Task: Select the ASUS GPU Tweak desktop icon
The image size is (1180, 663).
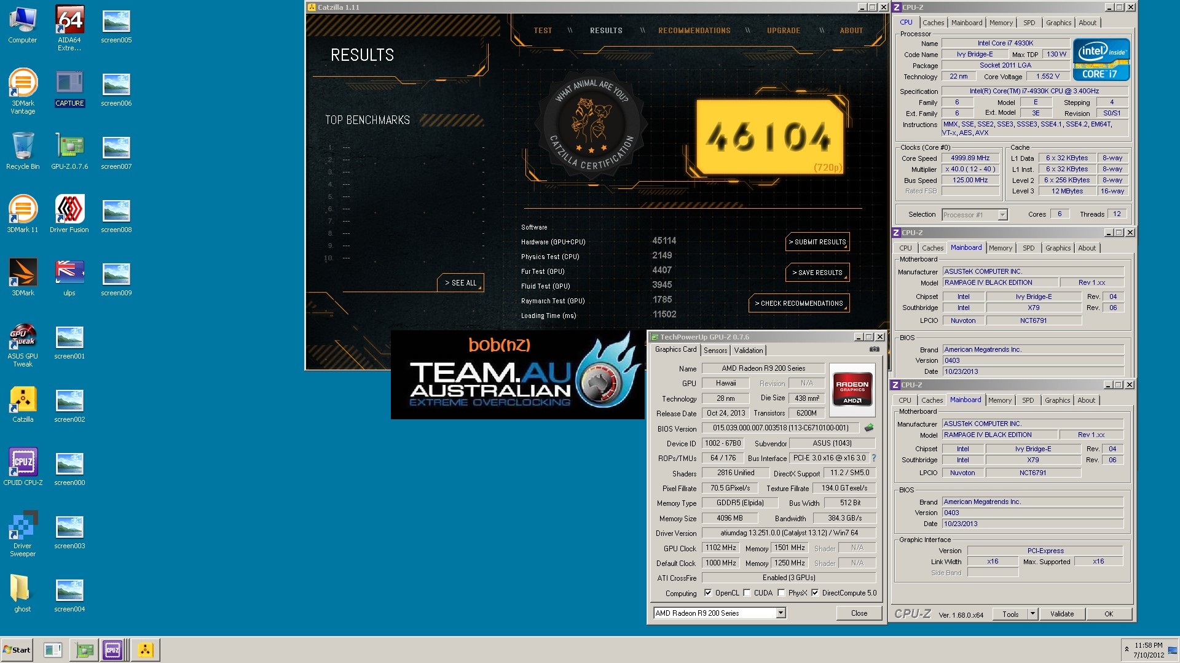Action: pyautogui.click(x=23, y=344)
